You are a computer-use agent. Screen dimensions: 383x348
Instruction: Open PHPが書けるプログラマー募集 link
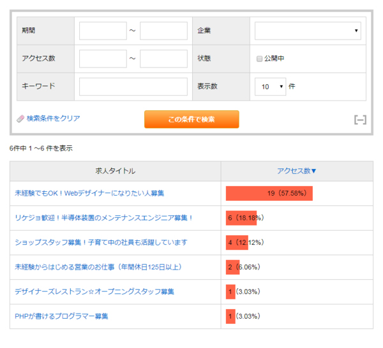[61, 316]
